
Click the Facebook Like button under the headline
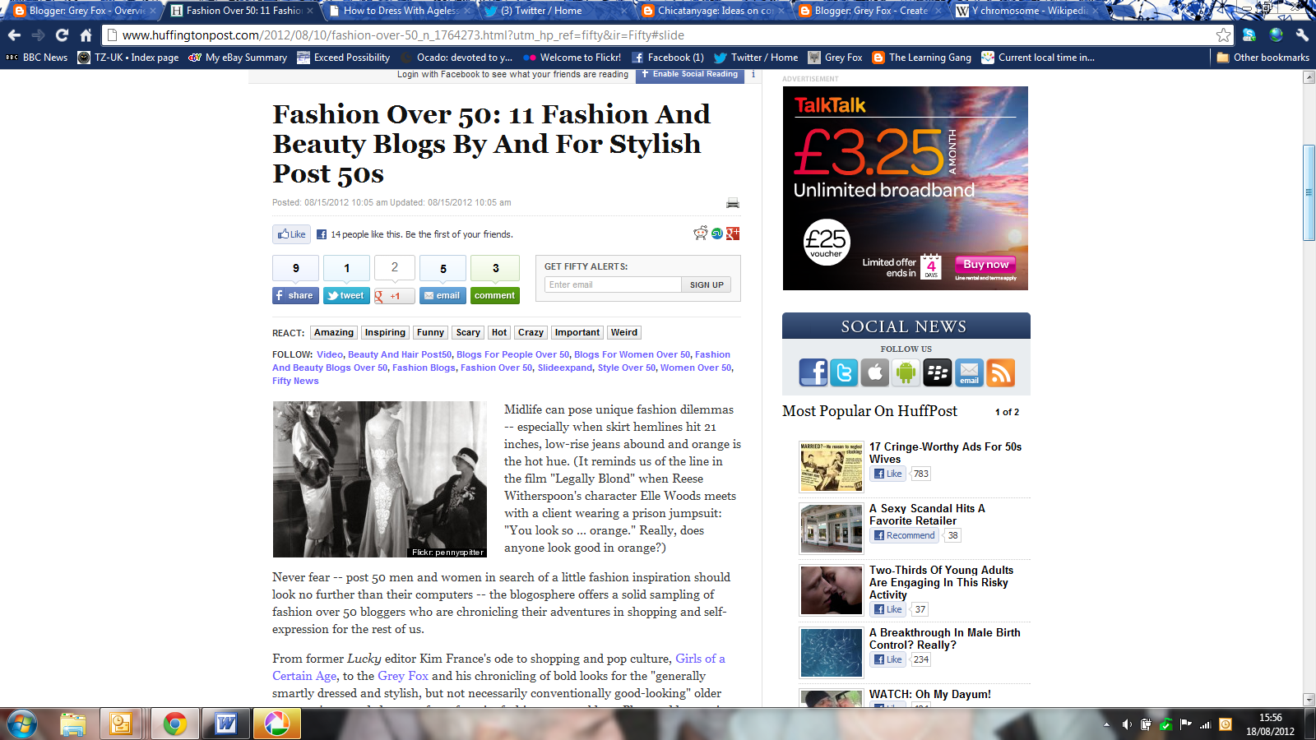291,234
